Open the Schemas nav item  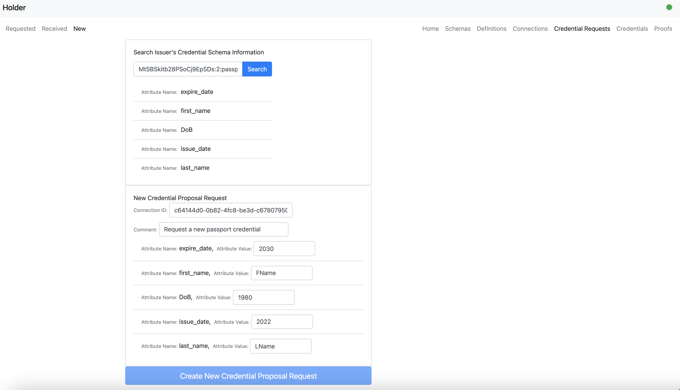(458, 29)
